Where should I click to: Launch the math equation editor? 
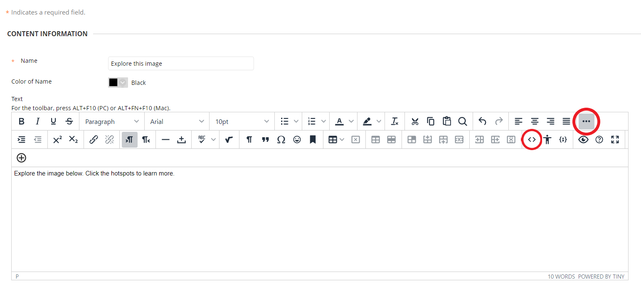click(229, 140)
